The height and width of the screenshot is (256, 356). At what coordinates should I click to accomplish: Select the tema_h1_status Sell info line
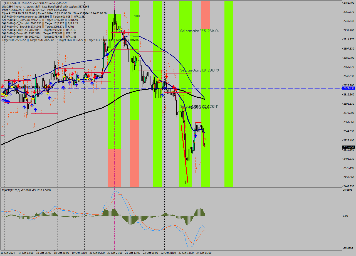(x=45, y=6)
